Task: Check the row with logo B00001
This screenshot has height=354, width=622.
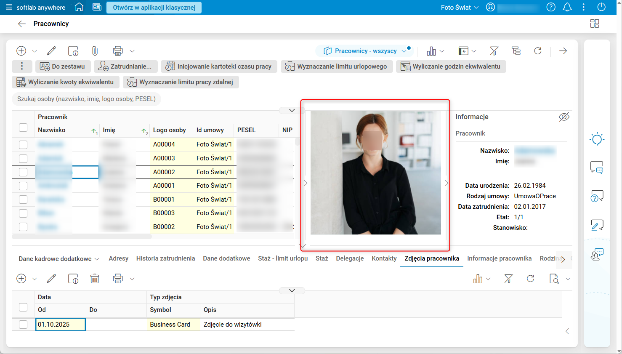Action: click(x=23, y=200)
